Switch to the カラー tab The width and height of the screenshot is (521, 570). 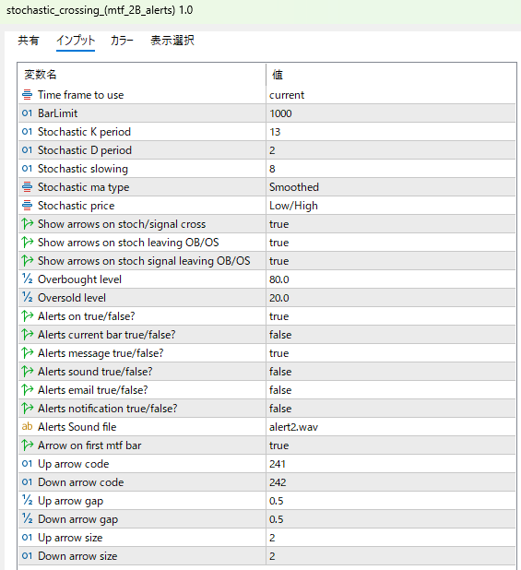122,41
